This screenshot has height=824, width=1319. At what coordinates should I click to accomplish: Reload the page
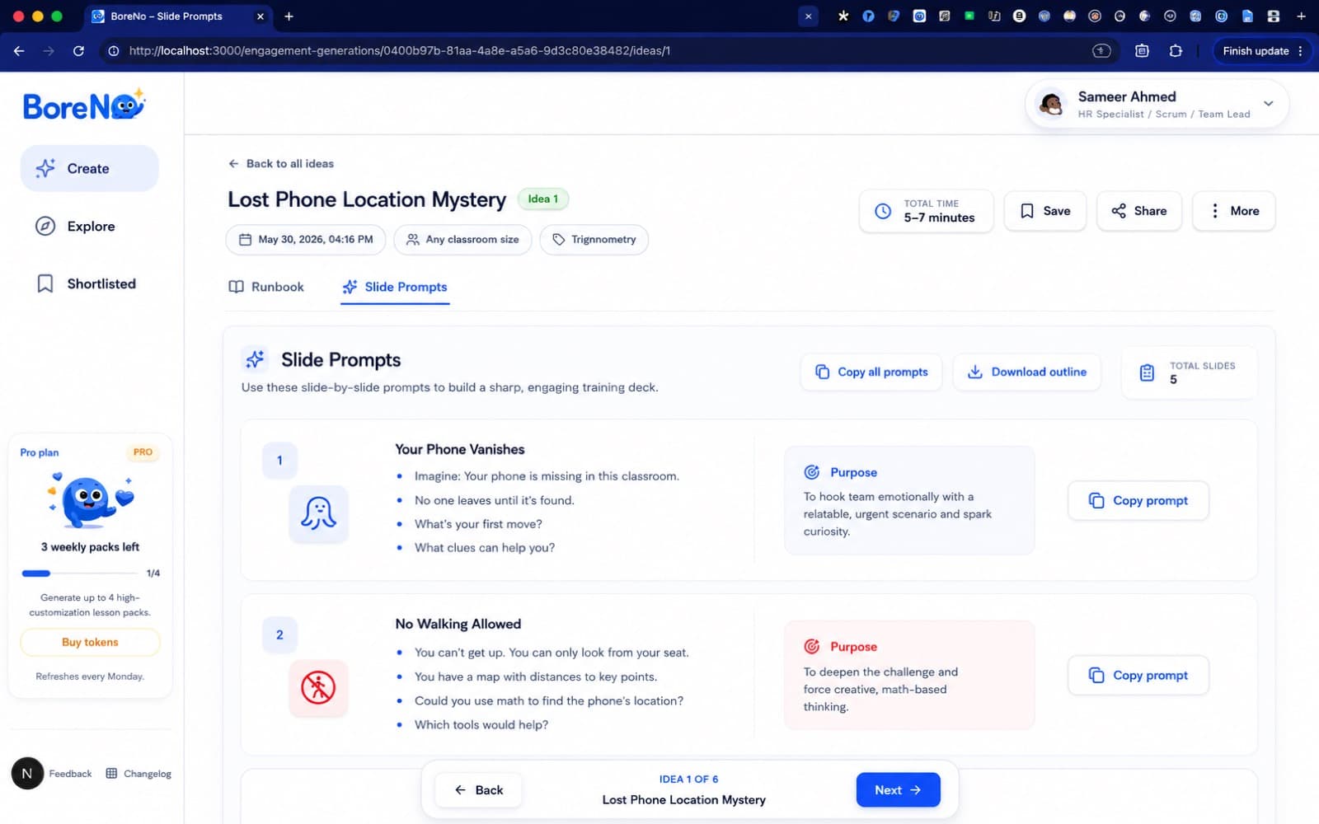point(78,51)
